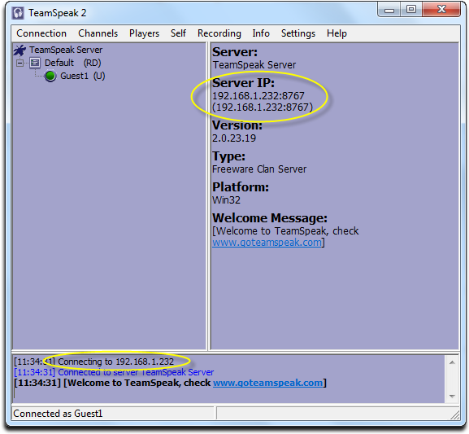Open the Connection menu
The image size is (469, 434).
41,33
